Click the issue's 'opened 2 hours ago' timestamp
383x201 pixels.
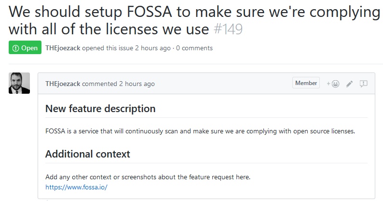tap(153, 48)
